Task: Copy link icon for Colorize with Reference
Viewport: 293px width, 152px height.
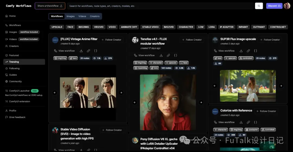Action: click(x=248, y=122)
